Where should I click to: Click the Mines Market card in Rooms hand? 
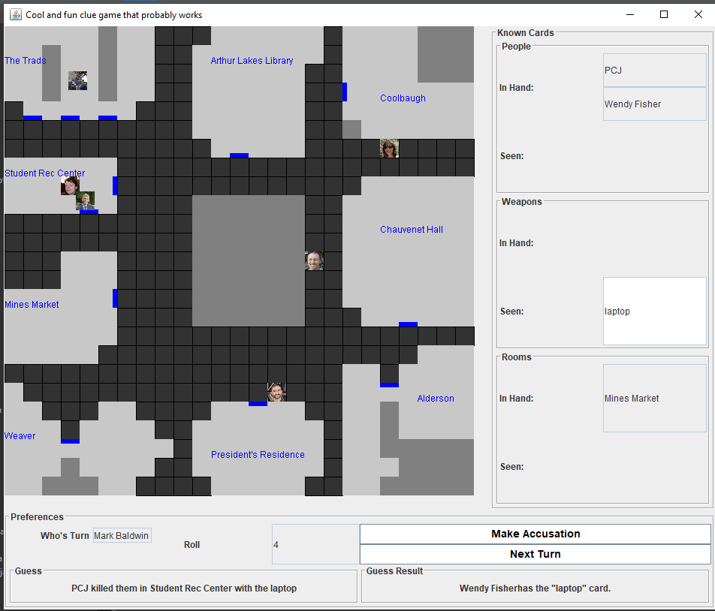coord(654,399)
